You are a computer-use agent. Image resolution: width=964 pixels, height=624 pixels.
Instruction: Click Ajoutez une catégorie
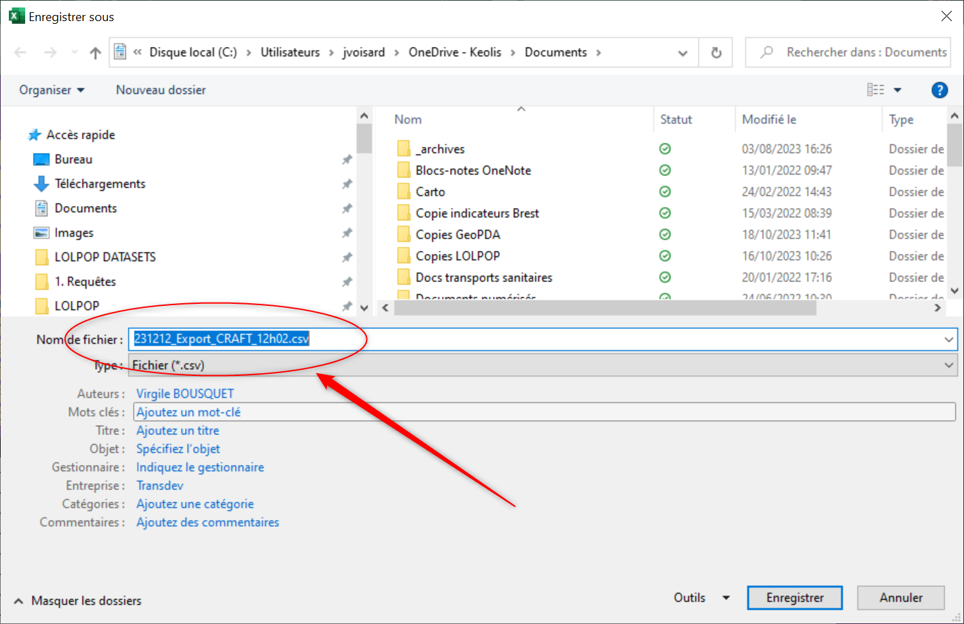click(x=195, y=504)
